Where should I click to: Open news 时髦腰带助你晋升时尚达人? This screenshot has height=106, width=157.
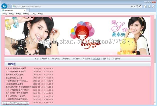coord(17,81)
